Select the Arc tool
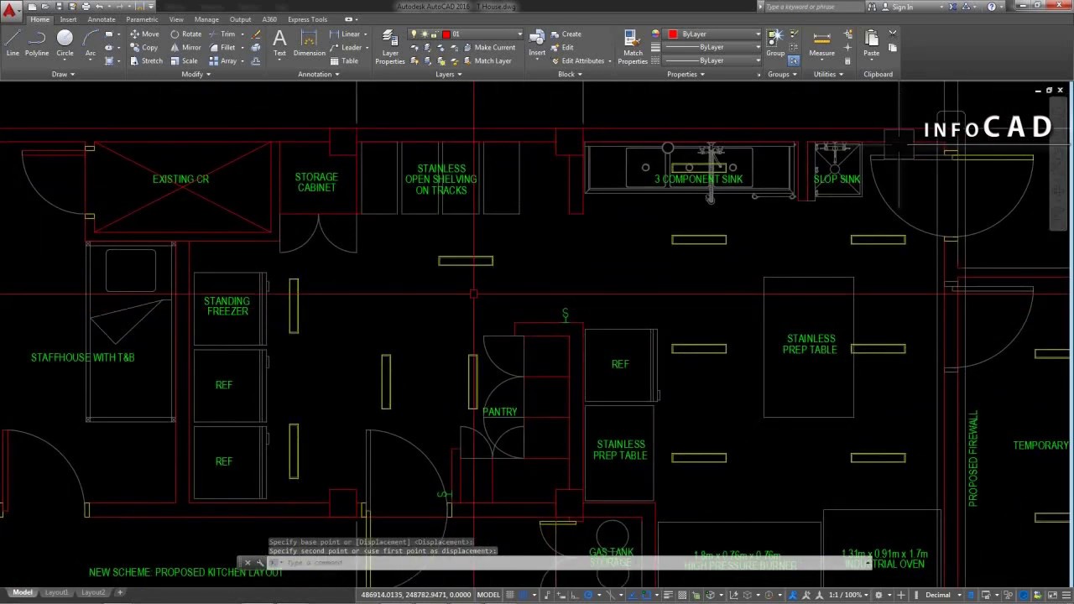Screen dimensions: 1074x604 tap(91, 44)
